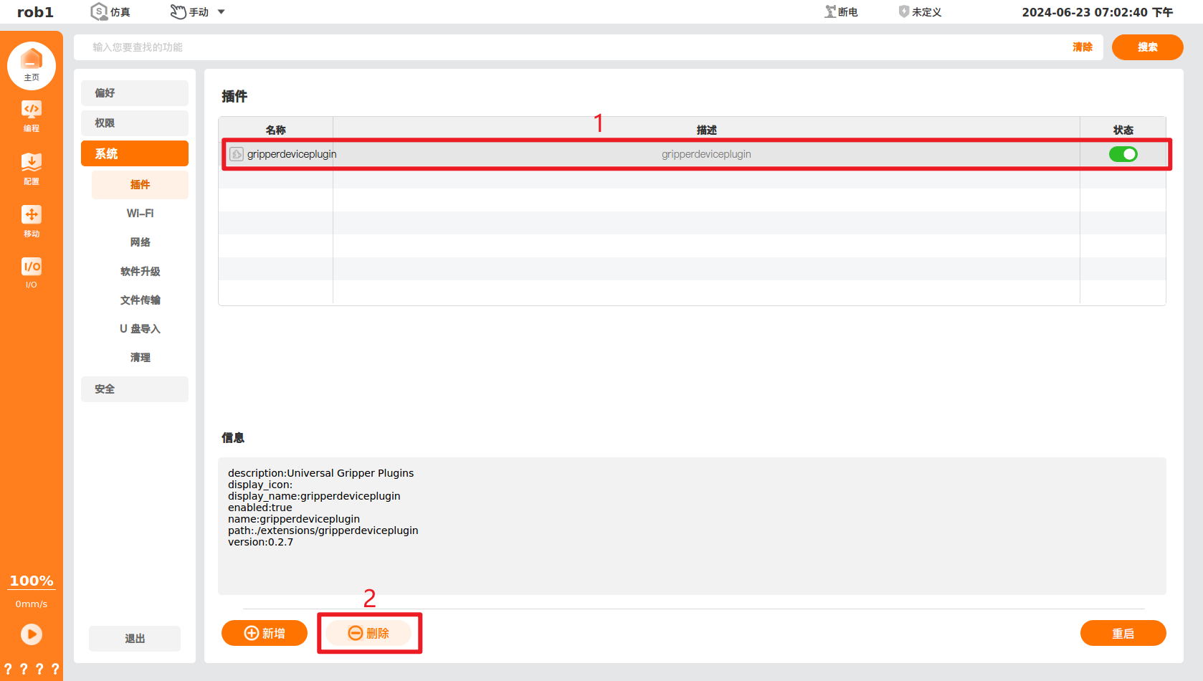The width and height of the screenshot is (1203, 681).
Task: Click the function search input field
Action: coord(502,47)
